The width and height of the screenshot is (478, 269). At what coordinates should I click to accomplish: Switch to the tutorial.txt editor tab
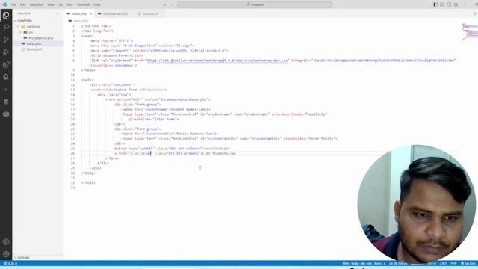coord(150,13)
